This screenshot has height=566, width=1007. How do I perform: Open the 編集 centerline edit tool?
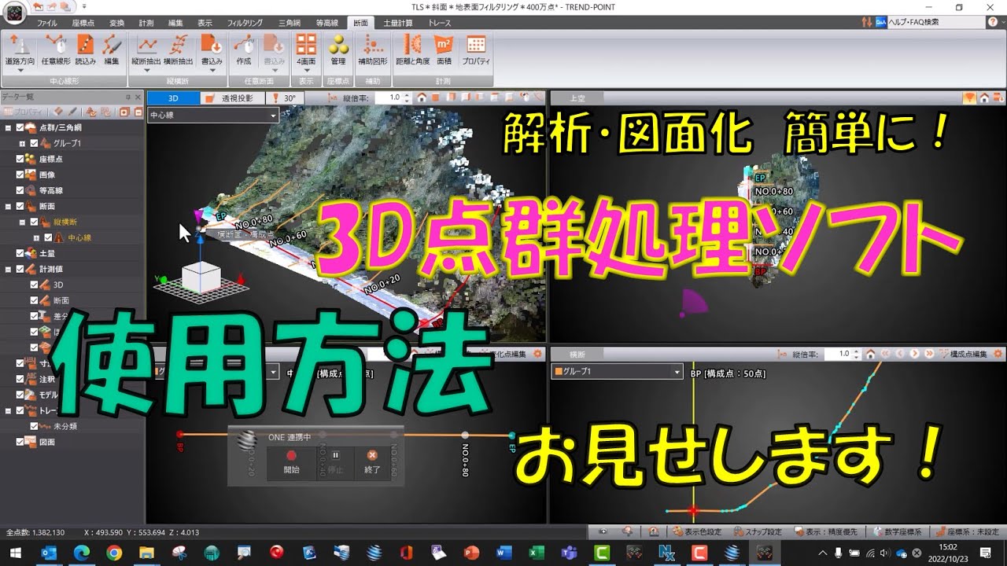(x=112, y=50)
